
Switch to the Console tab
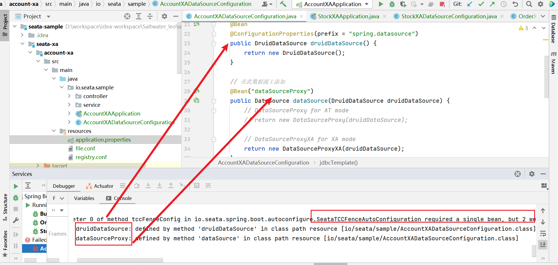tap(119, 198)
